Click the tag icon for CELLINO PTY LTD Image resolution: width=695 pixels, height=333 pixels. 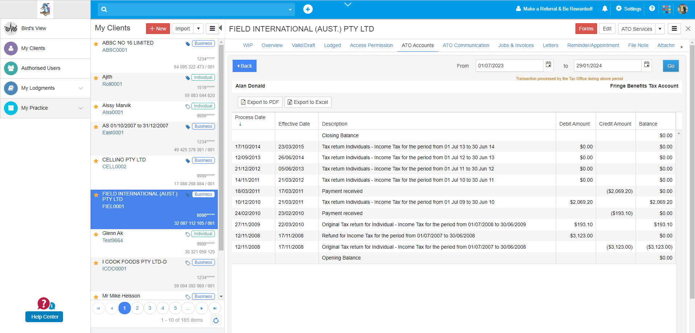pyautogui.click(x=188, y=161)
